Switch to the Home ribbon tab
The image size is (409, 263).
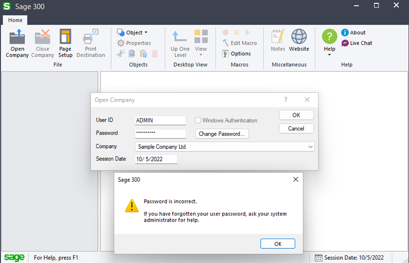(x=15, y=20)
